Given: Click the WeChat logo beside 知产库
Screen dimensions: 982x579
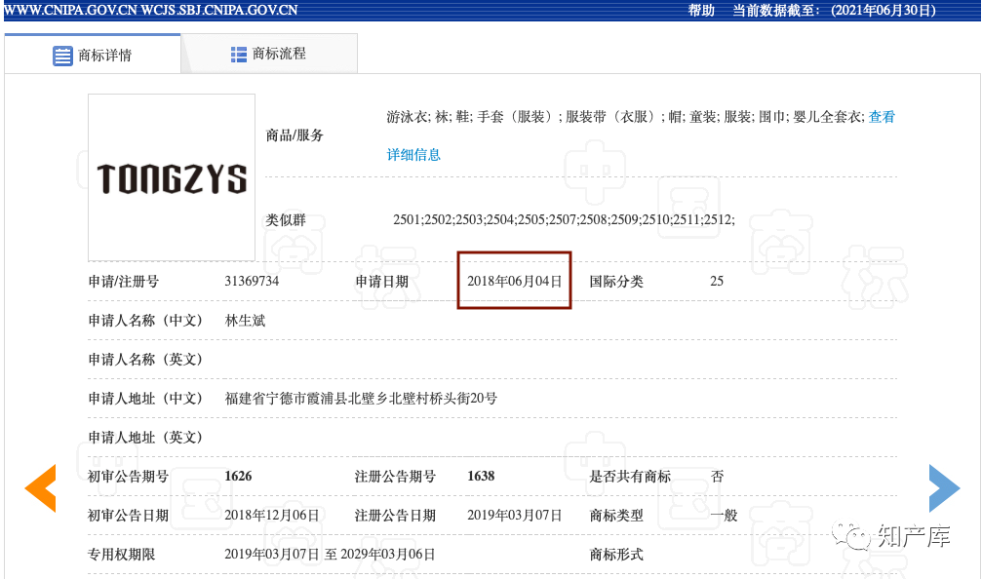Looking at the screenshot, I should coord(857,535).
